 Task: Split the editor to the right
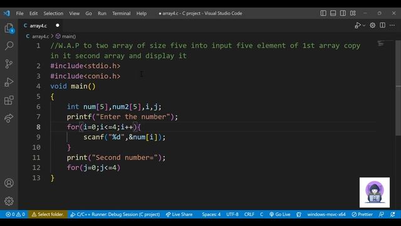[x=383, y=25]
